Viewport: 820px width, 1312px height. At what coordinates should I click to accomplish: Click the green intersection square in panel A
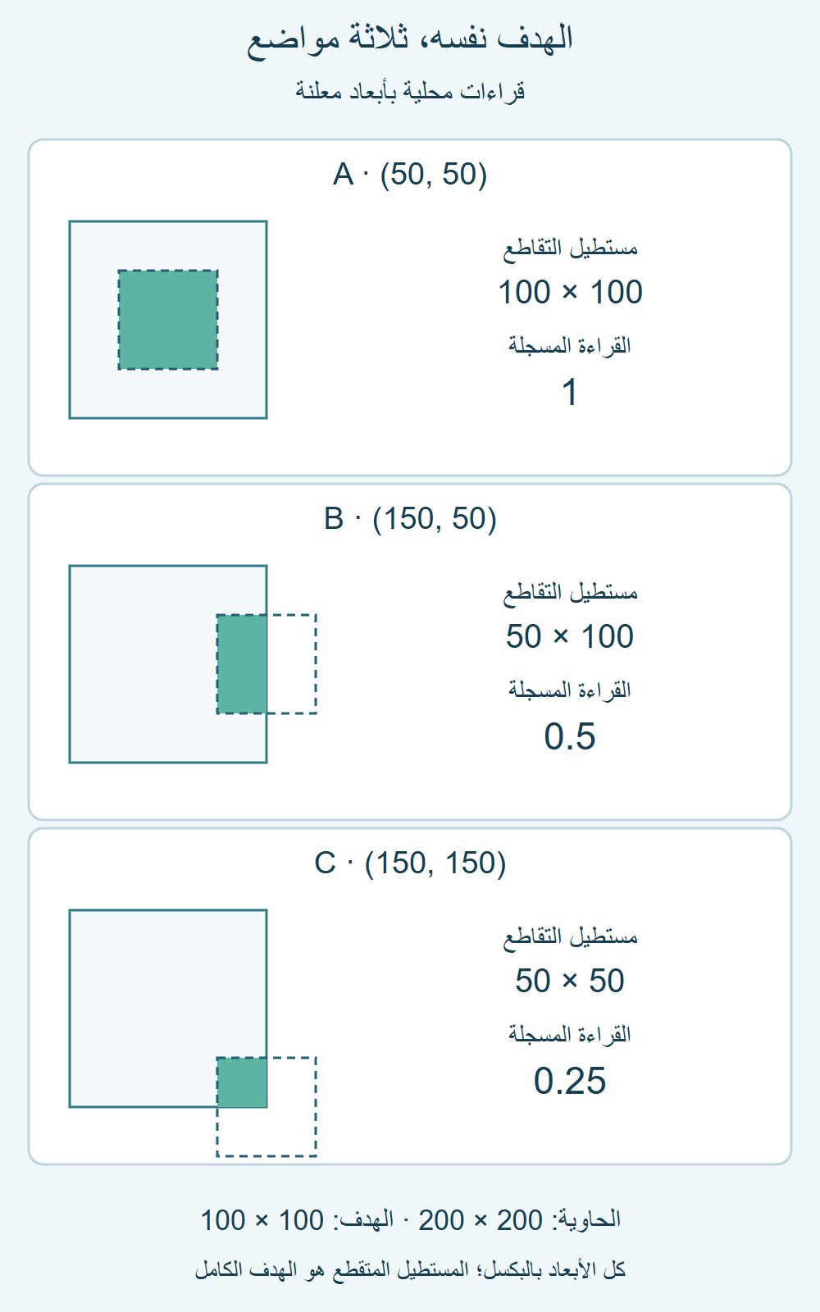168,320
